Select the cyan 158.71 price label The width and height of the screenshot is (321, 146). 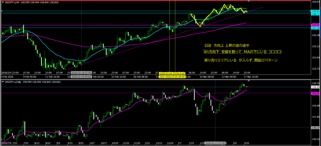[x=315, y=14]
